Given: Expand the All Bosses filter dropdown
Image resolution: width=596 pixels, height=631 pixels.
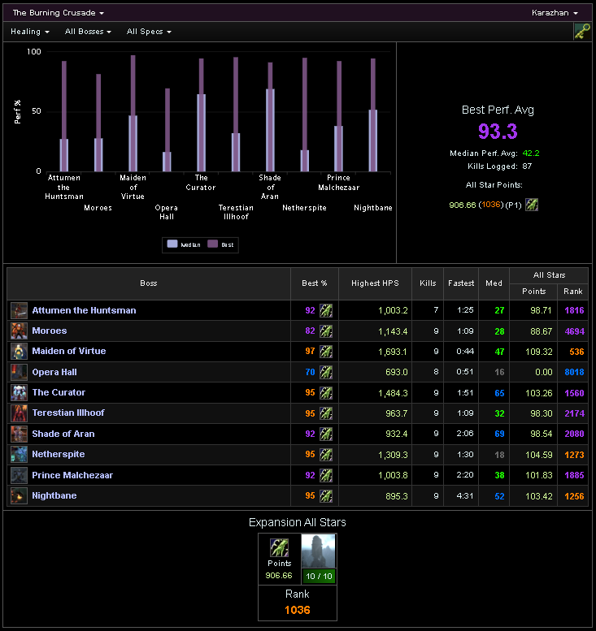Looking at the screenshot, I should coord(88,32).
